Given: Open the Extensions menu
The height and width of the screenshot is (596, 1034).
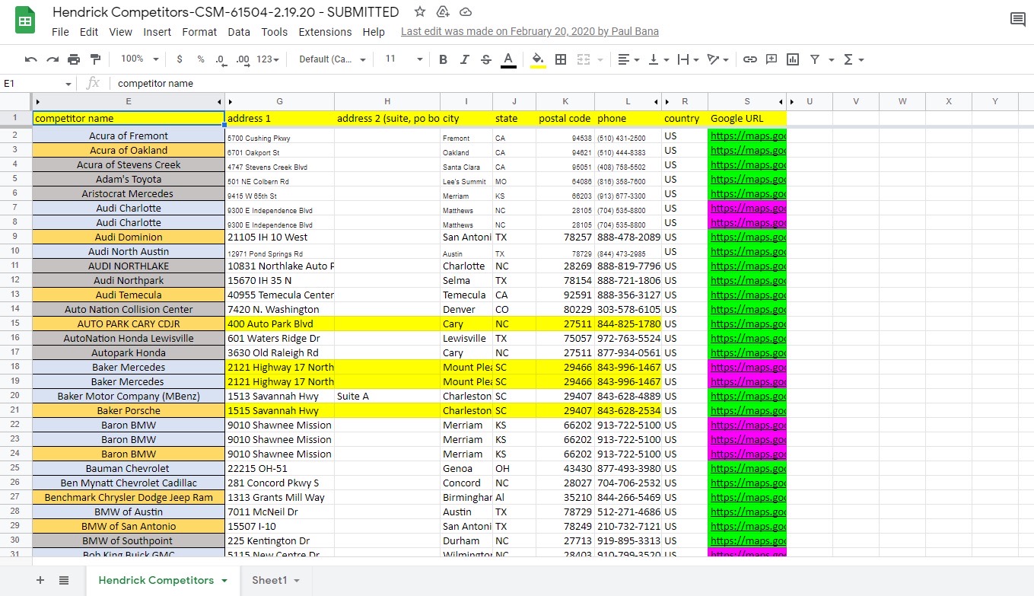Looking at the screenshot, I should tap(325, 32).
